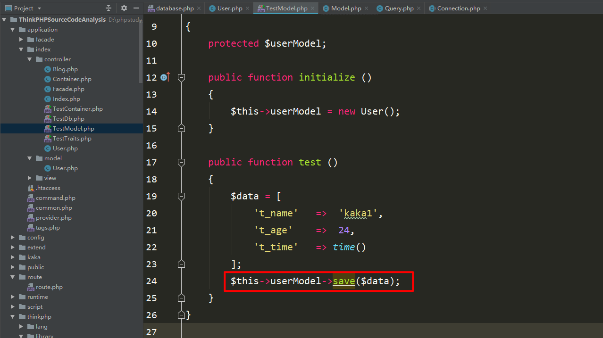Close the Model.php tab
The image size is (603, 338).
[366, 8]
